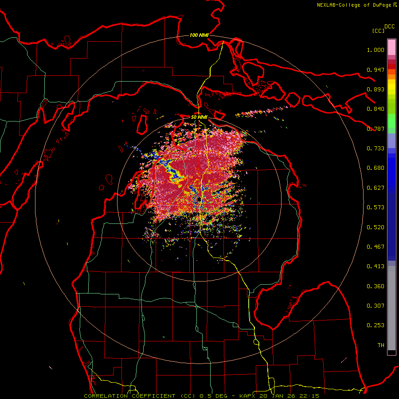
Task: Click the 0.733 scale value
Action: click(376, 149)
